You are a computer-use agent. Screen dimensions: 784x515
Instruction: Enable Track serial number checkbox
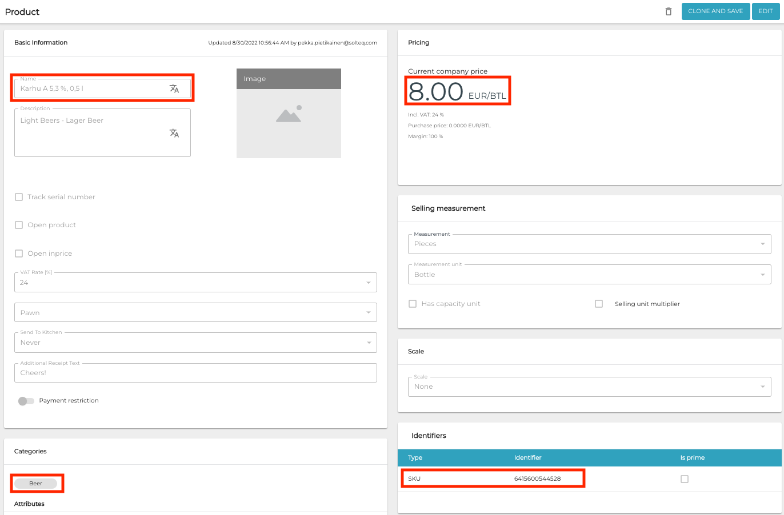tap(19, 197)
